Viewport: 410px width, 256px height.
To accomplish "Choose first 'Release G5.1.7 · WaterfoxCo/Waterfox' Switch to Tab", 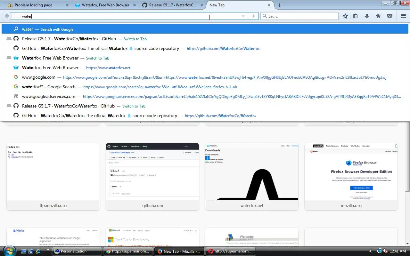I will pos(205,39).
